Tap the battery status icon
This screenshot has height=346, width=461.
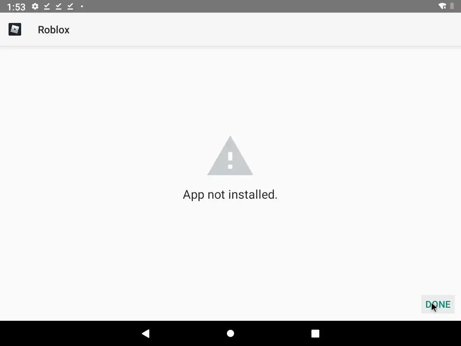pos(452,6)
